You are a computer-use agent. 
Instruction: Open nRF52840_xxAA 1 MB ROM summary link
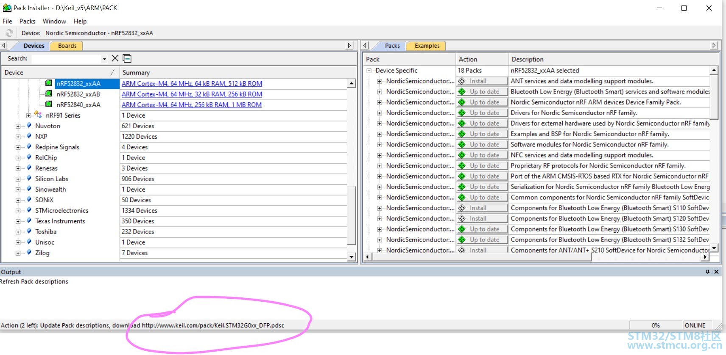(x=192, y=105)
